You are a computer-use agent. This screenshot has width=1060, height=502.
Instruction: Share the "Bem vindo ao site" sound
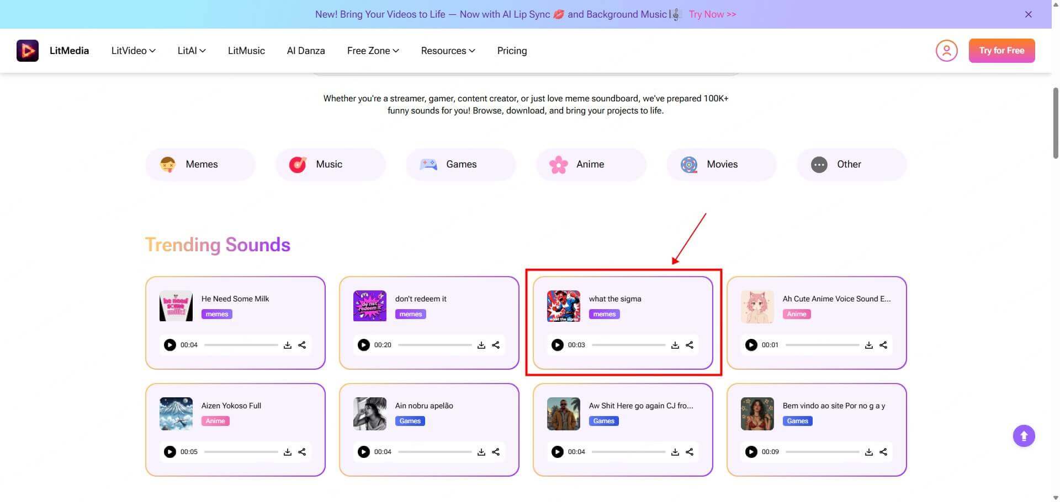883,451
